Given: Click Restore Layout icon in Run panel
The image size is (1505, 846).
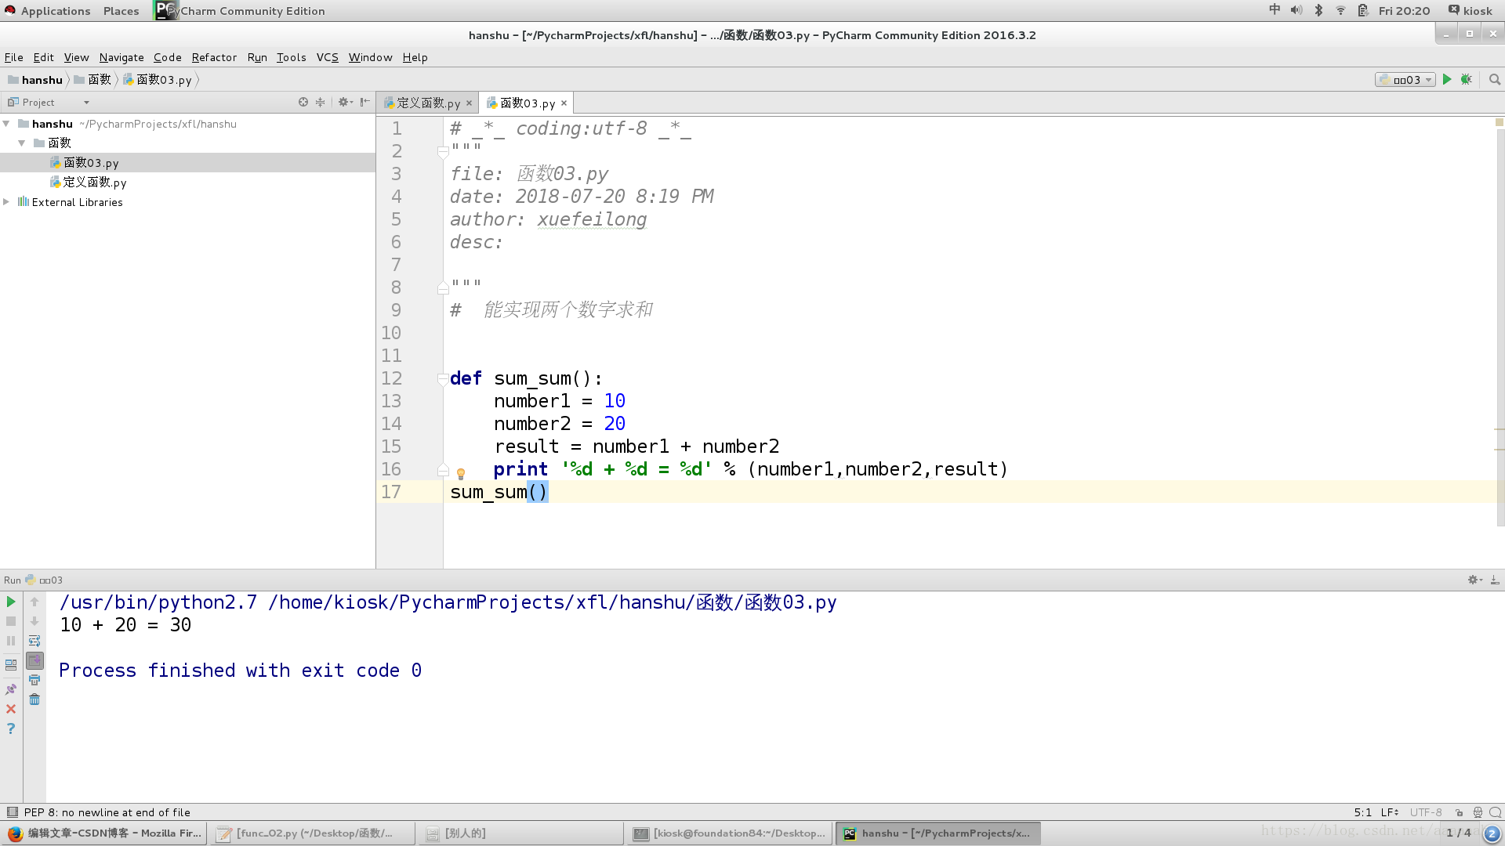Looking at the screenshot, I should (x=11, y=664).
